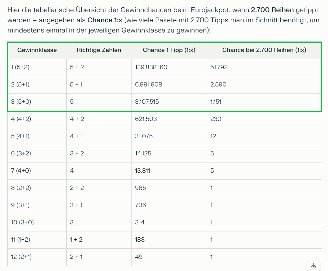
Task: Click the 8 (2+2) Gewinnklasse cell
Action: [x=21, y=188]
